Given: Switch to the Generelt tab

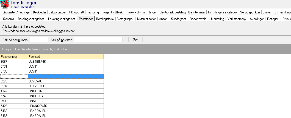Looking at the screenshot, I should tap(9, 19).
